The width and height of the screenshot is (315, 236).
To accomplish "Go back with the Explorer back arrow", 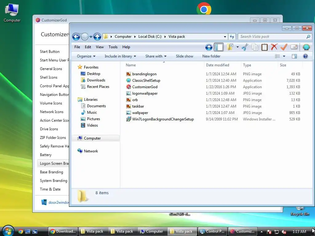I will click(x=76, y=37).
